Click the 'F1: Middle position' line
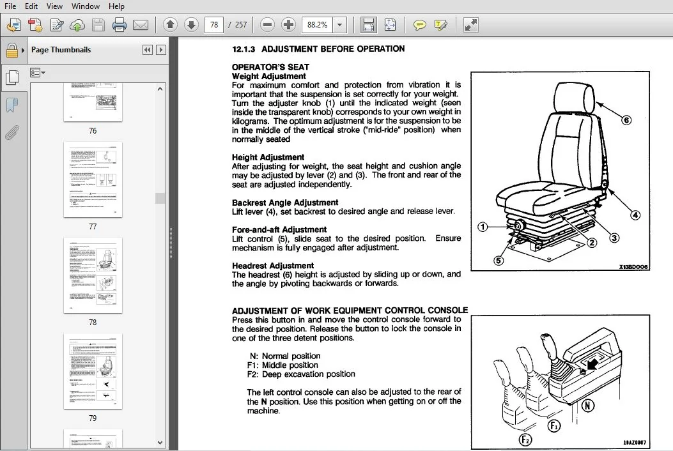This screenshot has width=673, height=451. point(282,365)
